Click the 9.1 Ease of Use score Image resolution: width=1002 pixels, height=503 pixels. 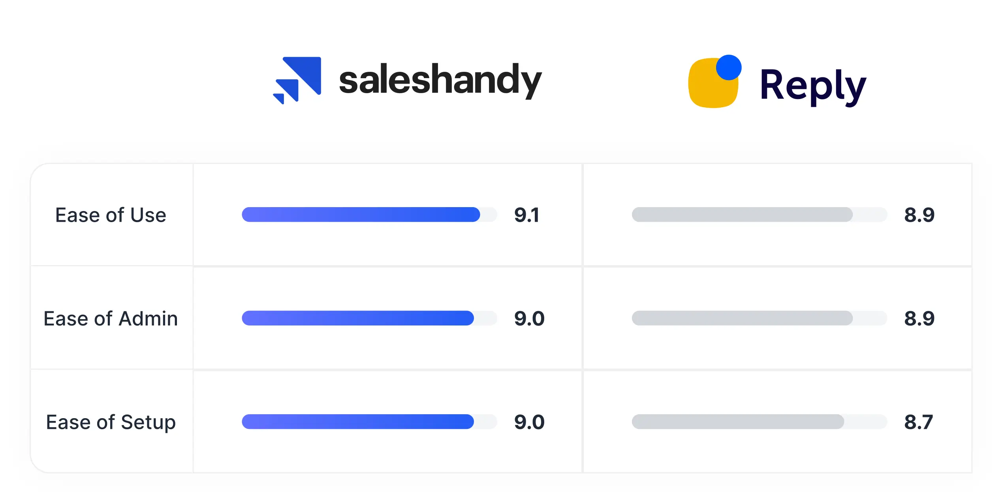coord(526,215)
